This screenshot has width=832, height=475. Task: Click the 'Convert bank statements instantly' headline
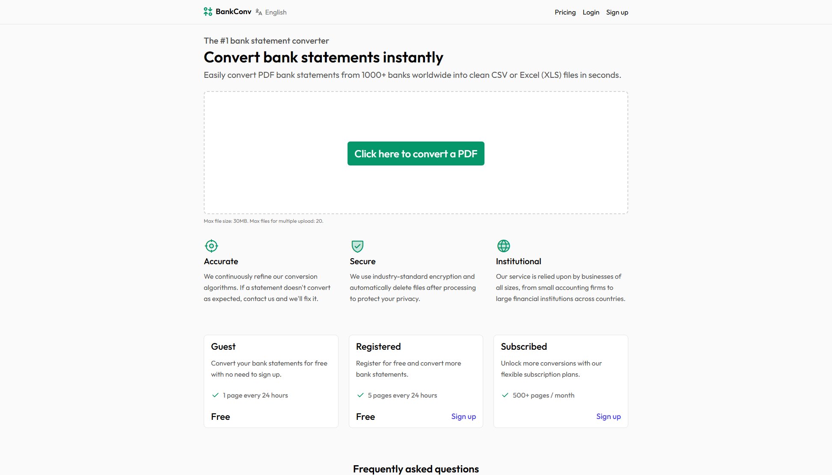[324, 57]
